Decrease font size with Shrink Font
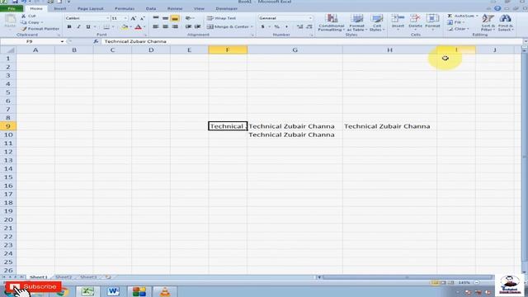Viewport: 528px width, 297px height. 143,18
